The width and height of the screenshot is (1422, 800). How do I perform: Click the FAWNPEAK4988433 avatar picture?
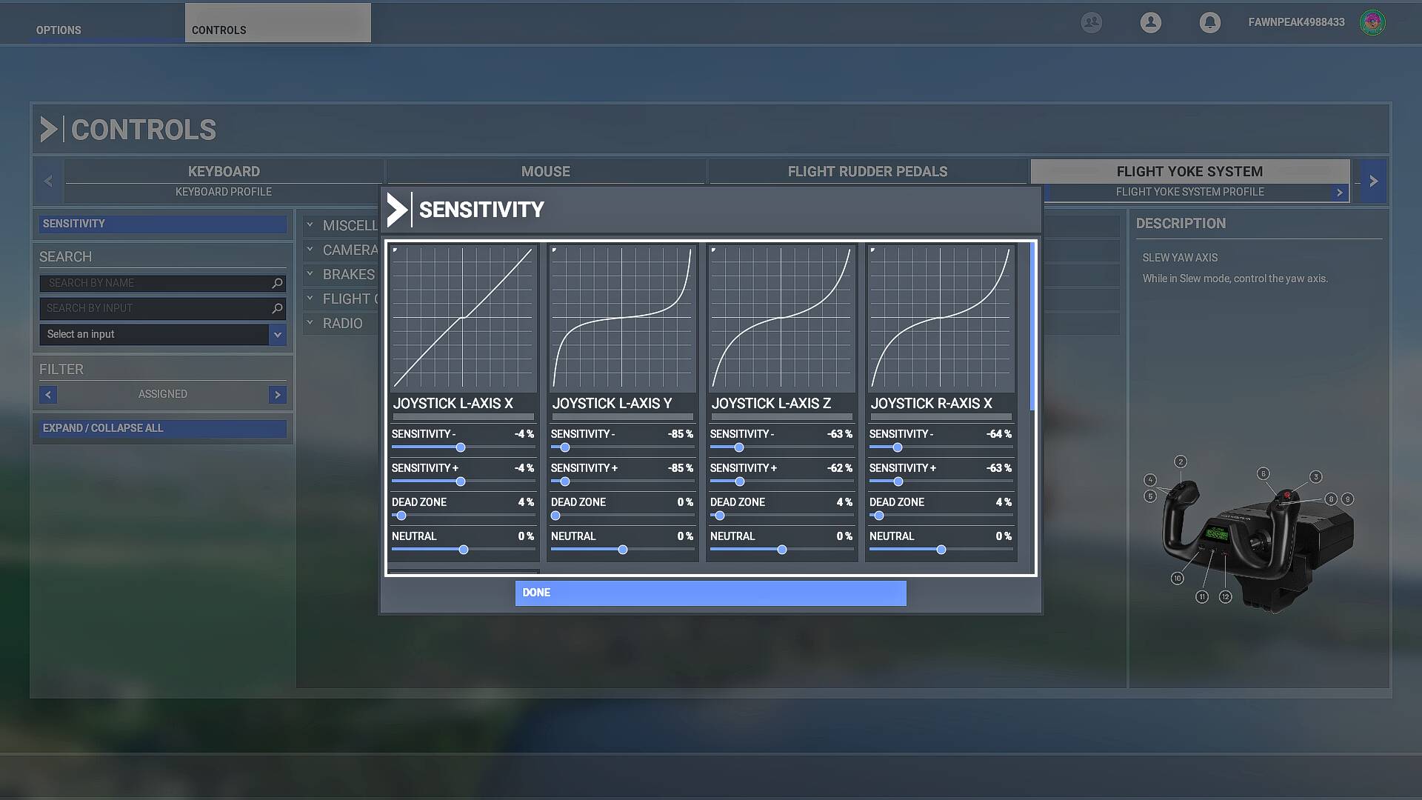click(1372, 22)
